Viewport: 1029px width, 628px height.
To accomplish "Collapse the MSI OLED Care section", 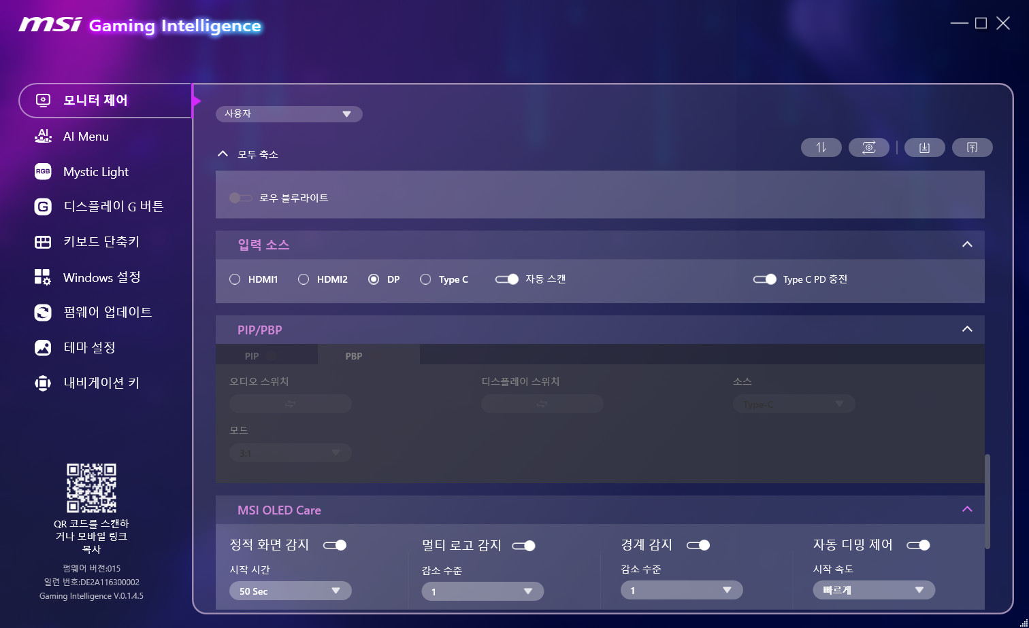I will [x=967, y=510].
